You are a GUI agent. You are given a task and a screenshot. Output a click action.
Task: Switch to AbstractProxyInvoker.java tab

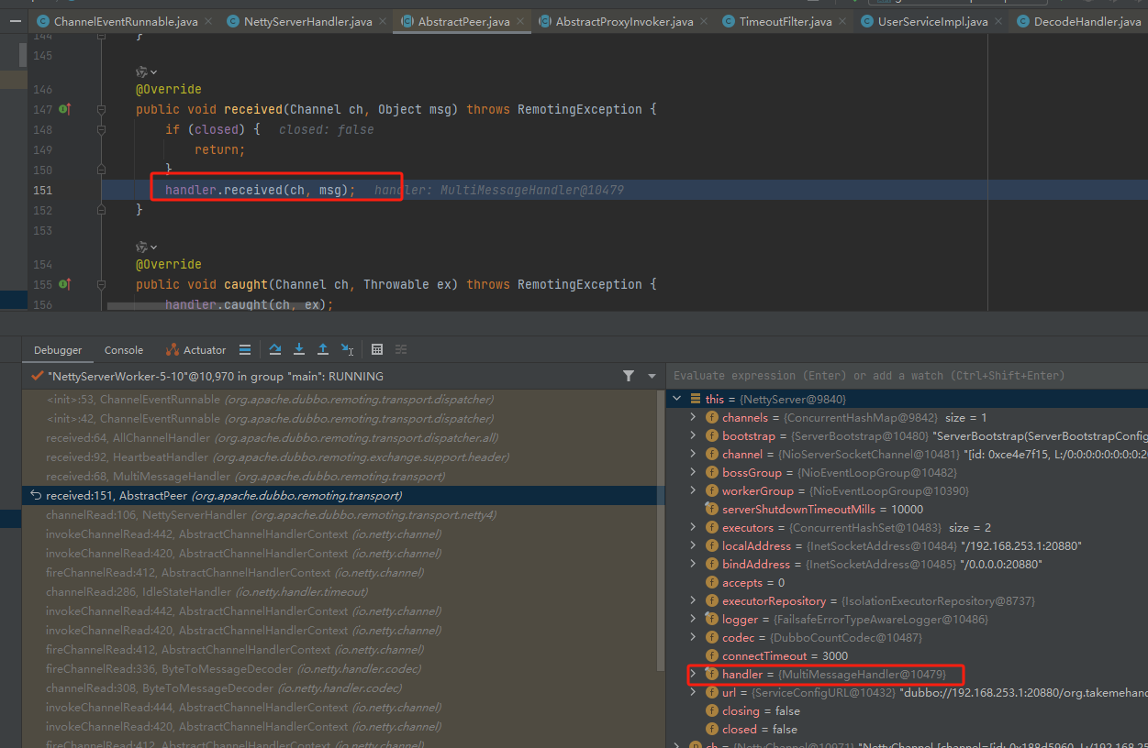(624, 21)
